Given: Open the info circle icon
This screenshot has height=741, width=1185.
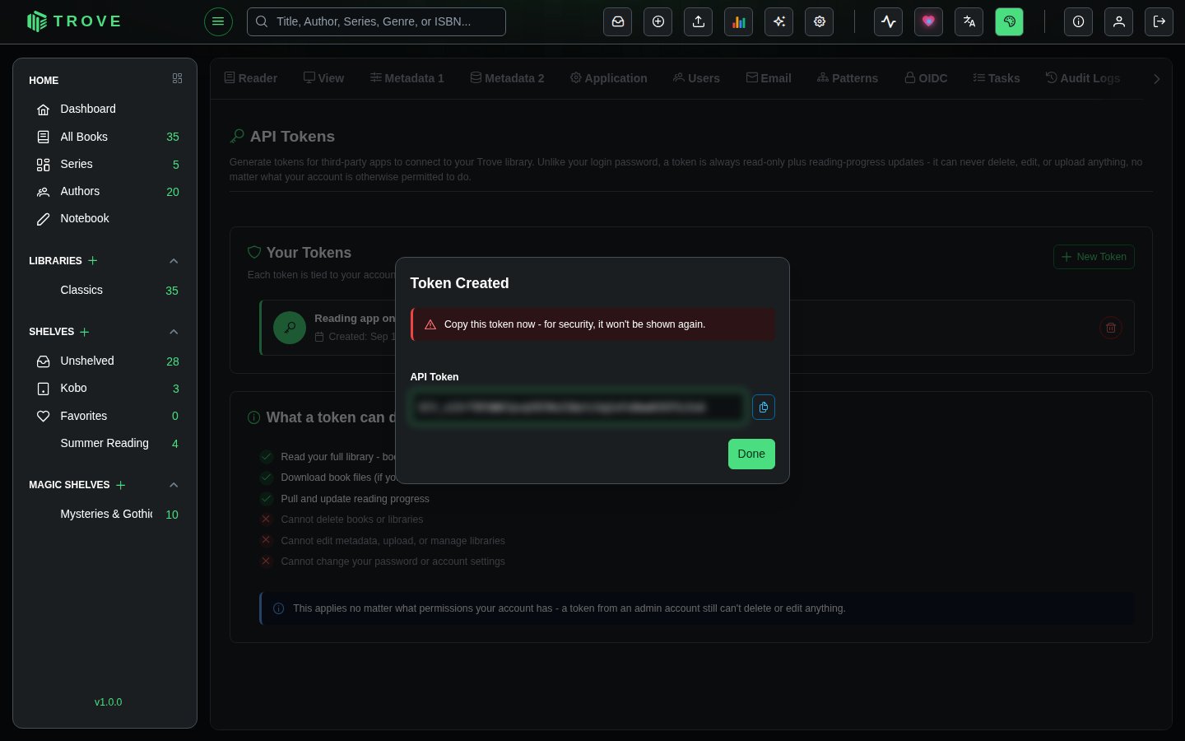Looking at the screenshot, I should click(1079, 21).
